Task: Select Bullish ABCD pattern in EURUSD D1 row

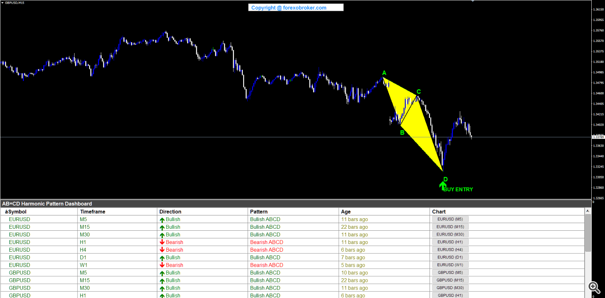Action: pyautogui.click(x=265, y=258)
